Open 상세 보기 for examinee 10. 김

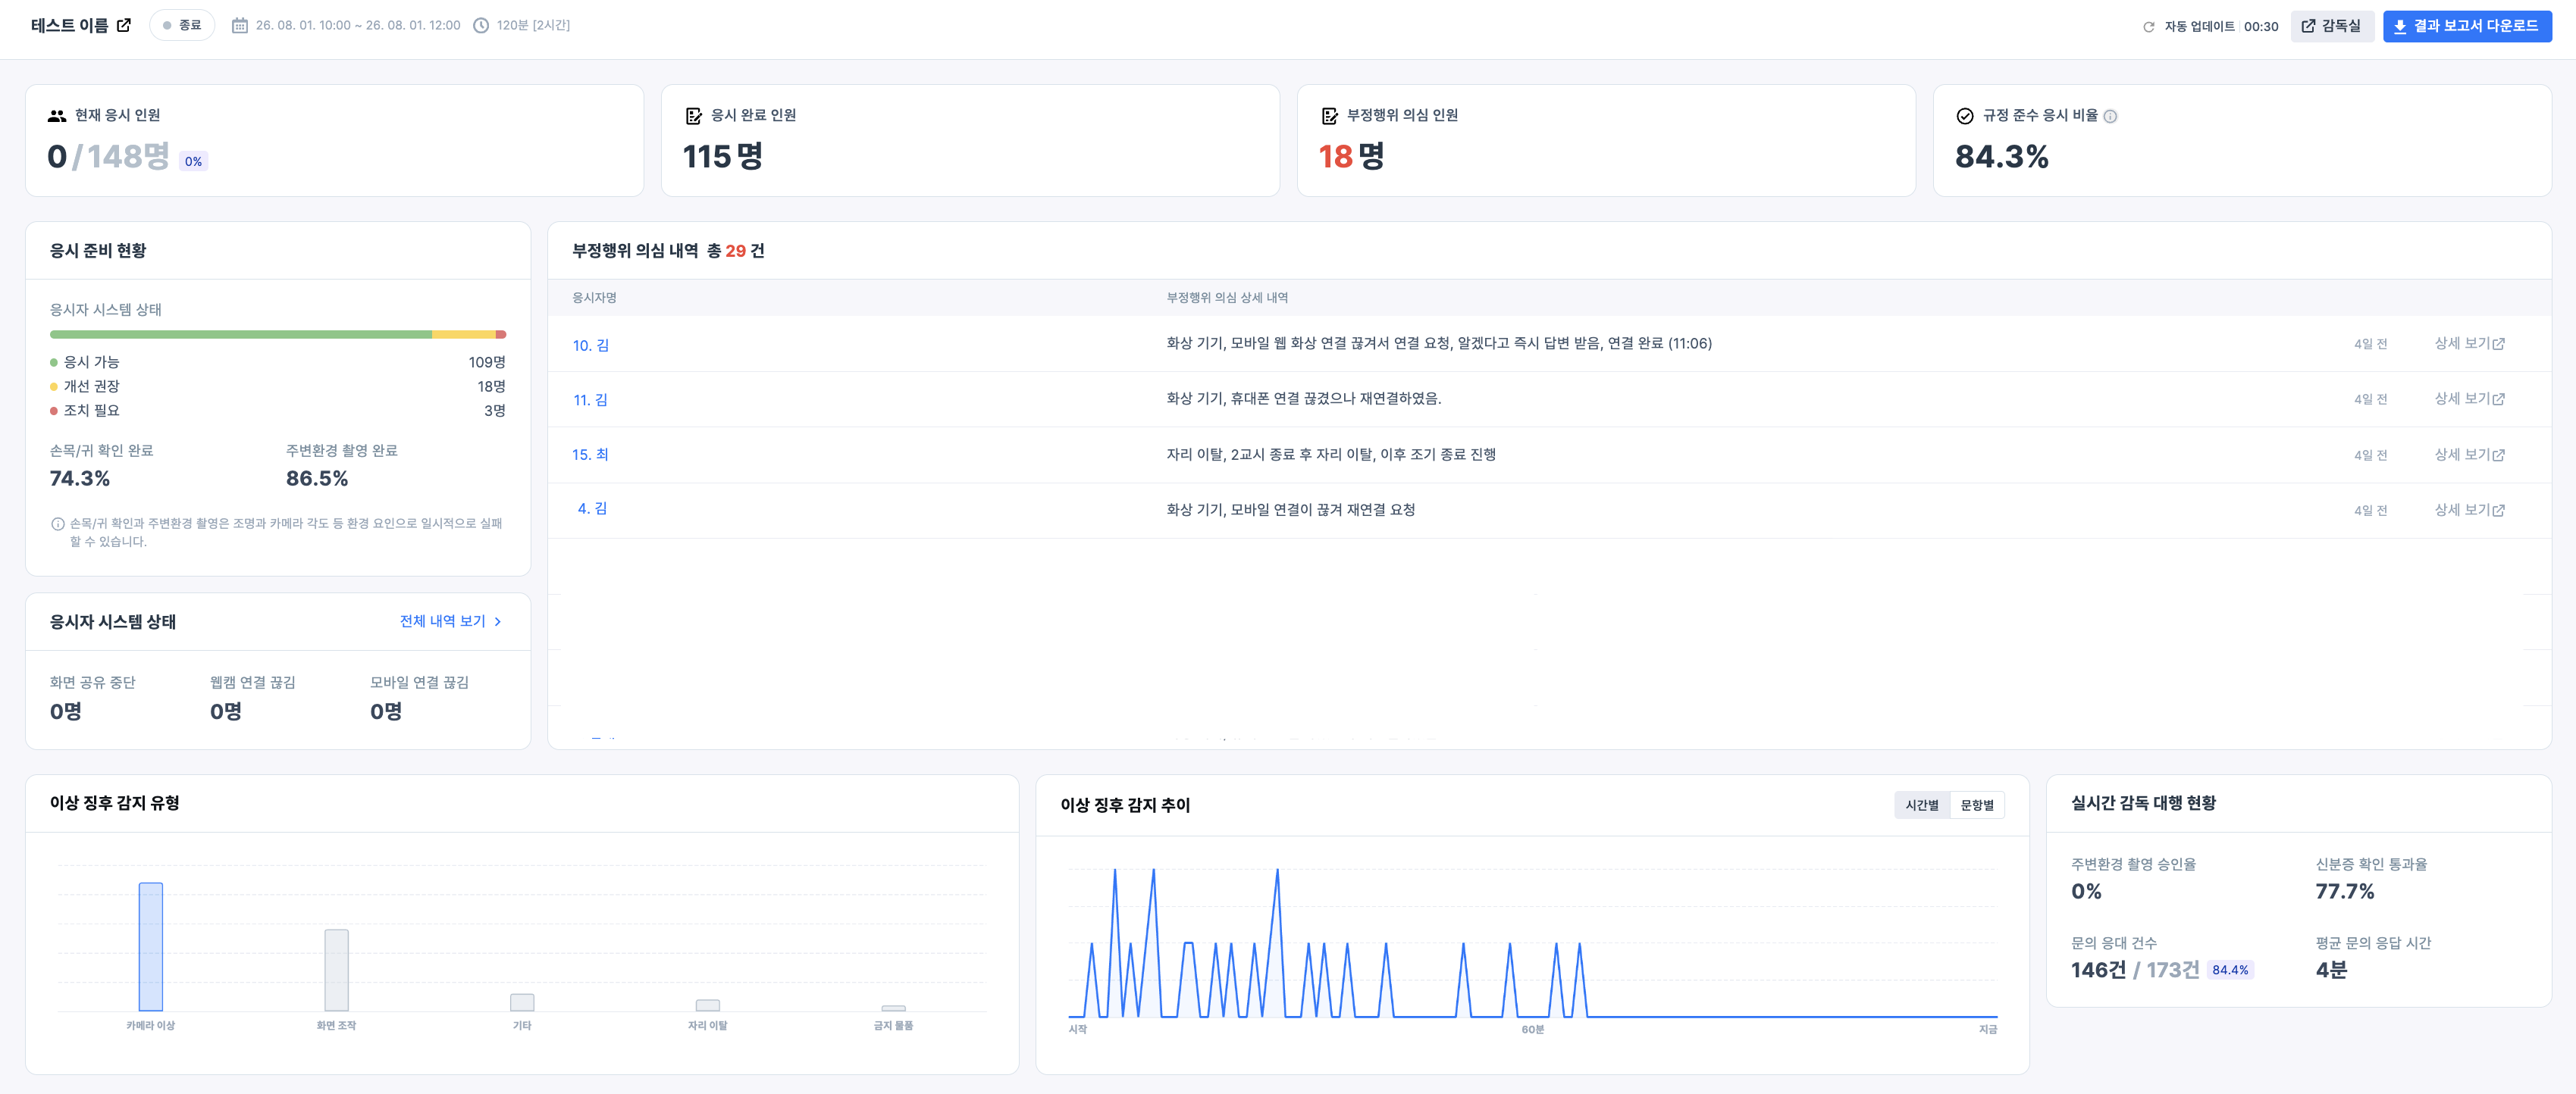pyautogui.click(x=2469, y=344)
